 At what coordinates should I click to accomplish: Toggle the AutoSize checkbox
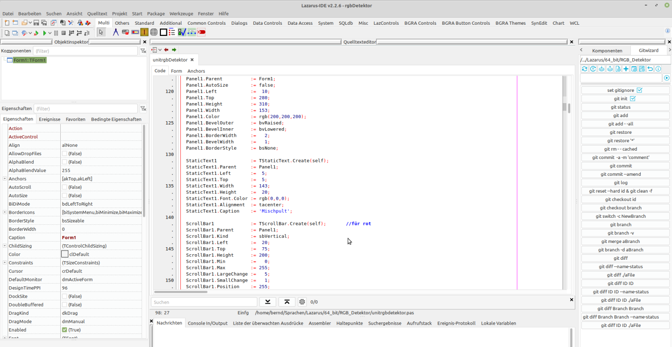coord(64,195)
